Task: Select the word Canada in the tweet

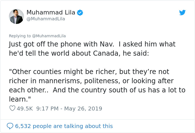Action: pos(106,53)
